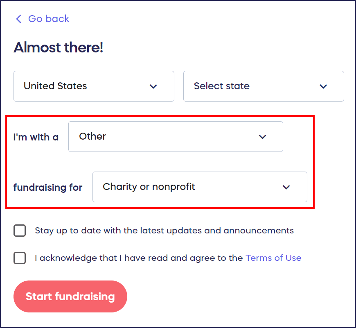
Task: Click the chevron beside the 'Other' value
Action: coord(263,137)
